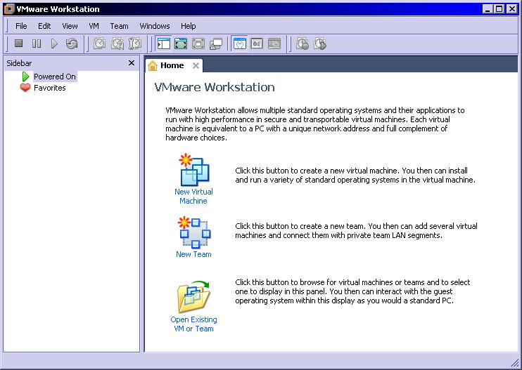Open the Windows menu
Image resolution: width=522 pixels, height=370 pixels.
point(155,26)
